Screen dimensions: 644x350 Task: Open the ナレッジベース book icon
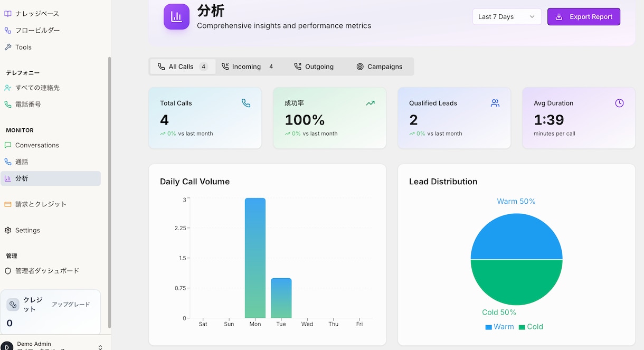coord(7,14)
